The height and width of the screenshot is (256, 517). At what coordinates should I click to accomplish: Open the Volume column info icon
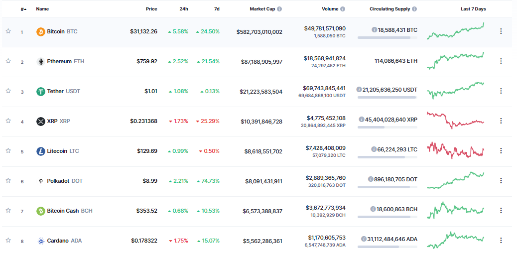[343, 9]
